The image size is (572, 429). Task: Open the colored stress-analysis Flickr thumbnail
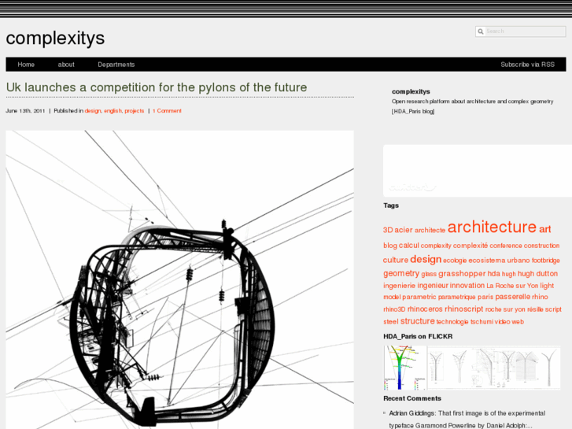pyautogui.click(x=405, y=368)
